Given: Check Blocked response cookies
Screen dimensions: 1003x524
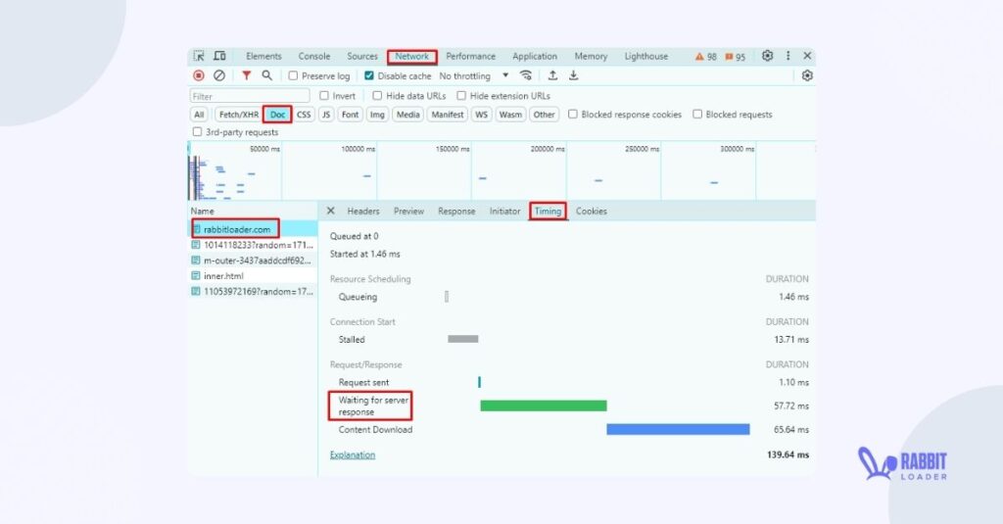Looking at the screenshot, I should coord(573,114).
